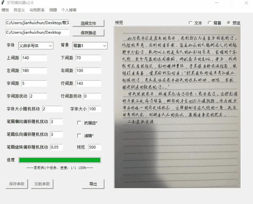This screenshot has width=253, height=204.
Task: Click the feather app icon in title bar
Action: click(x=3, y=3)
